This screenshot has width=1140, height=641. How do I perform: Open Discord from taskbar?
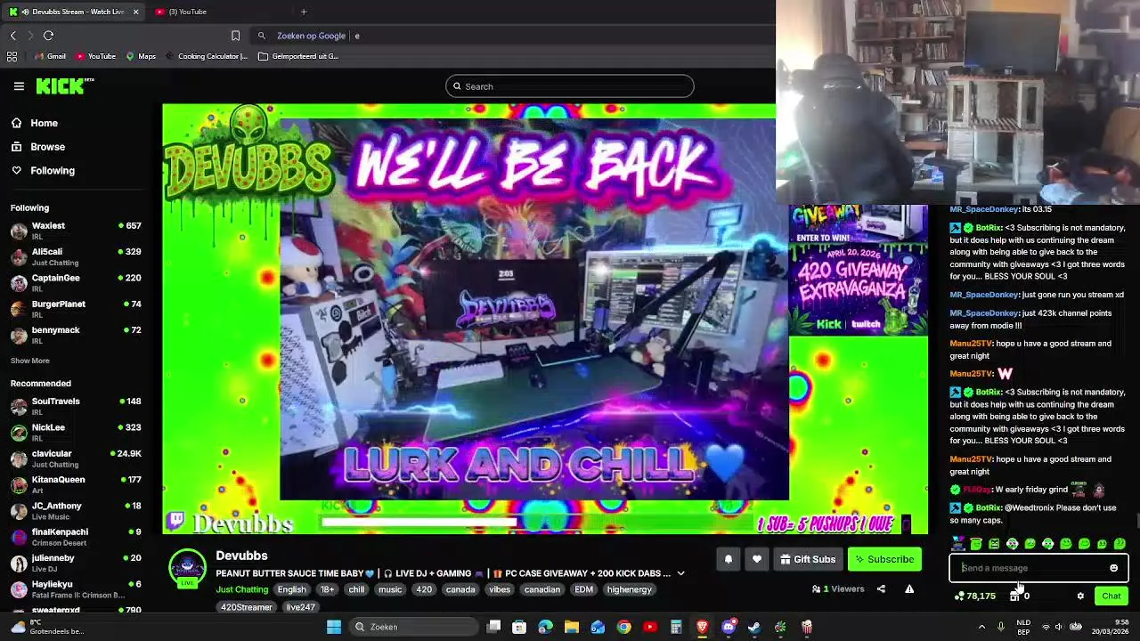(729, 627)
